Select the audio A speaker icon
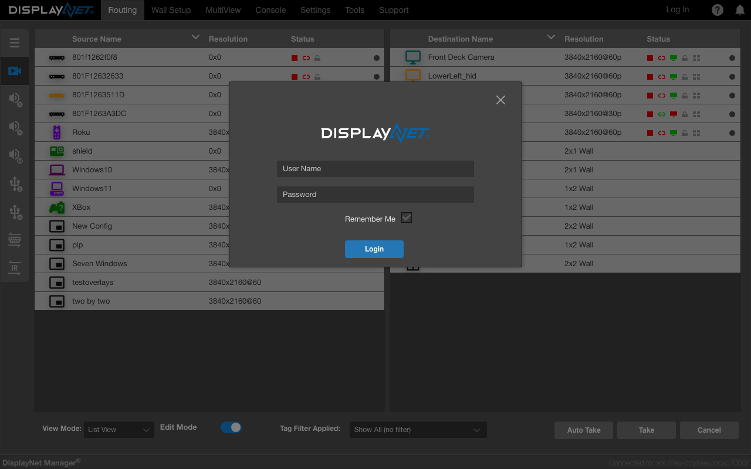The image size is (751, 469). tap(15, 99)
